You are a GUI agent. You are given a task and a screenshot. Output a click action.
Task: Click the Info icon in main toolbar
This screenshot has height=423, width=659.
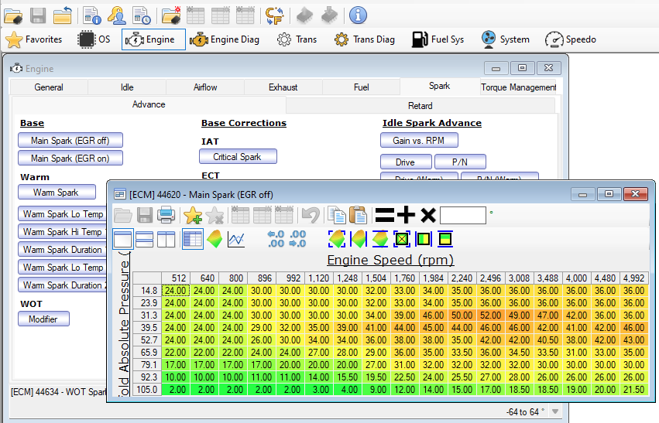357,15
